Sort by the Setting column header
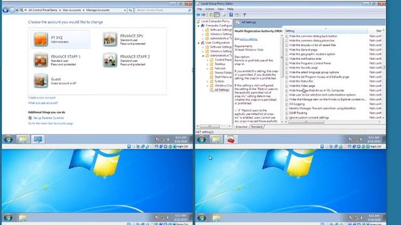This screenshot has width=401, height=225. [326, 31]
